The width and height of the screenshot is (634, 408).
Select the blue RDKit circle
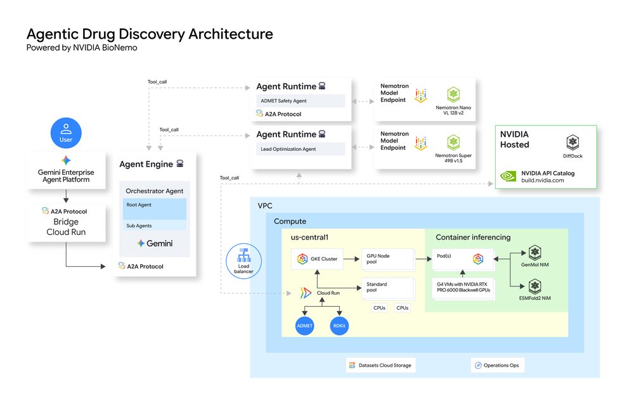pos(339,326)
